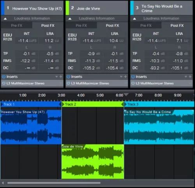Add an insert to Joie de Vivre with plus

[125, 77]
